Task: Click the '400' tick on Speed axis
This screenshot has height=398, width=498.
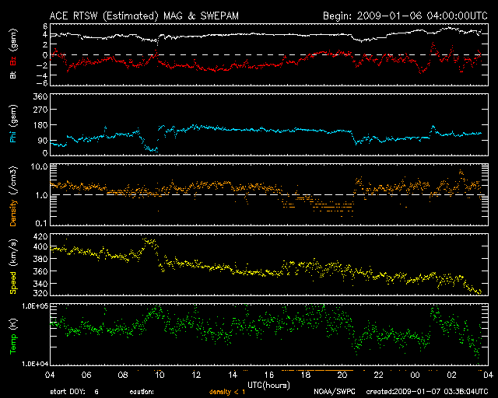Action: [x=40, y=246]
